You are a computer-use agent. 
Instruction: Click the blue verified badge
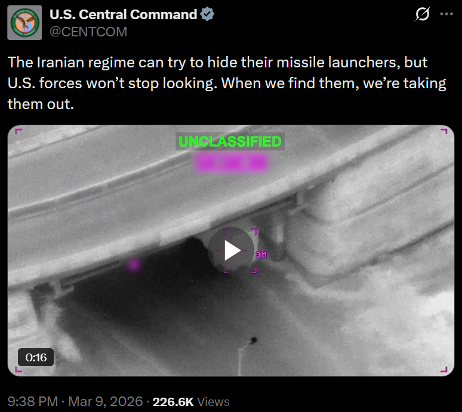pos(208,14)
